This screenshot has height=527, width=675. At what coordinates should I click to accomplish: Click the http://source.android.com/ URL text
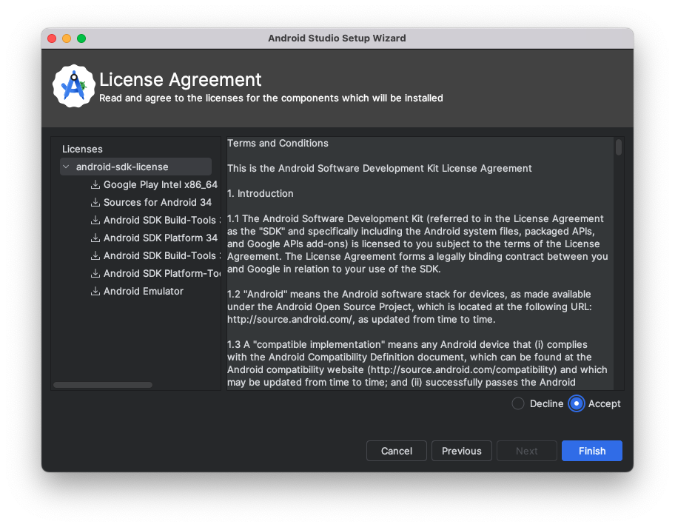(290, 320)
